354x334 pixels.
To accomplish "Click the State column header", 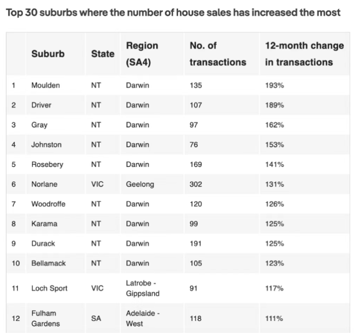I will 102,54.
